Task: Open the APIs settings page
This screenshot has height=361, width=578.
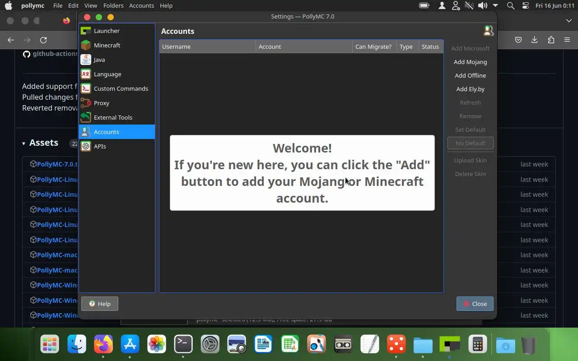Action: pos(117,146)
